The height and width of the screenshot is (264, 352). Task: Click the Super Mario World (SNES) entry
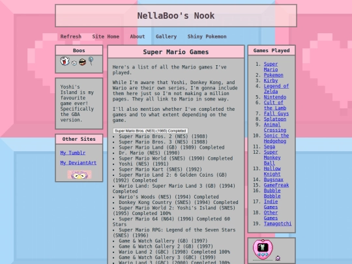click(175, 158)
